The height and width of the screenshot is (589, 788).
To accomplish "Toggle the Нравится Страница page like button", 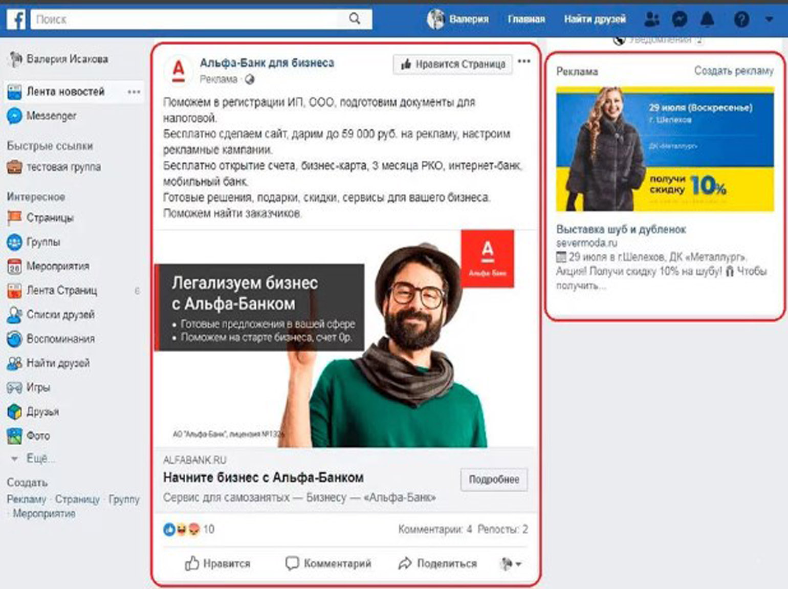I will click(453, 64).
